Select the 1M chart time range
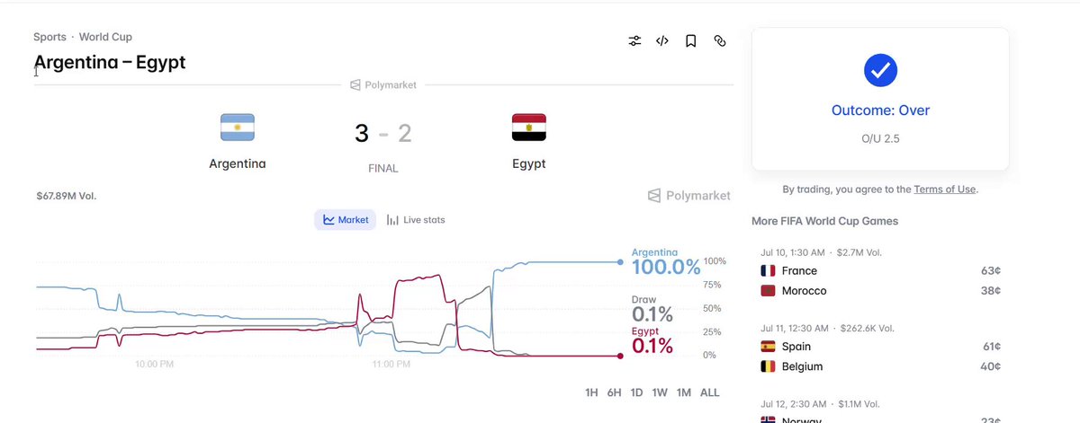This screenshot has height=423, width=1080. pyautogui.click(x=684, y=392)
